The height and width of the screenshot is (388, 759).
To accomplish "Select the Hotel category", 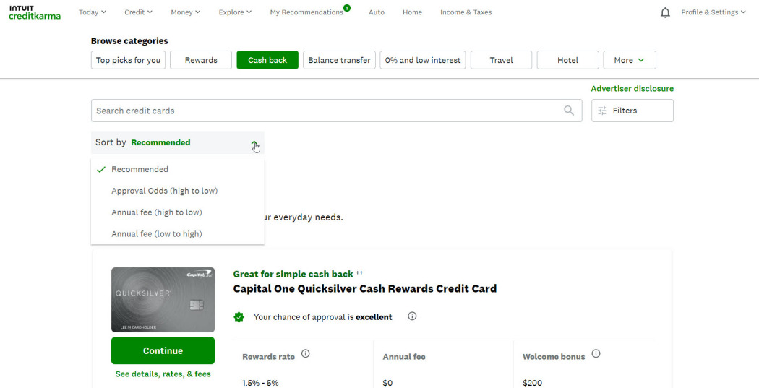I will (x=567, y=60).
